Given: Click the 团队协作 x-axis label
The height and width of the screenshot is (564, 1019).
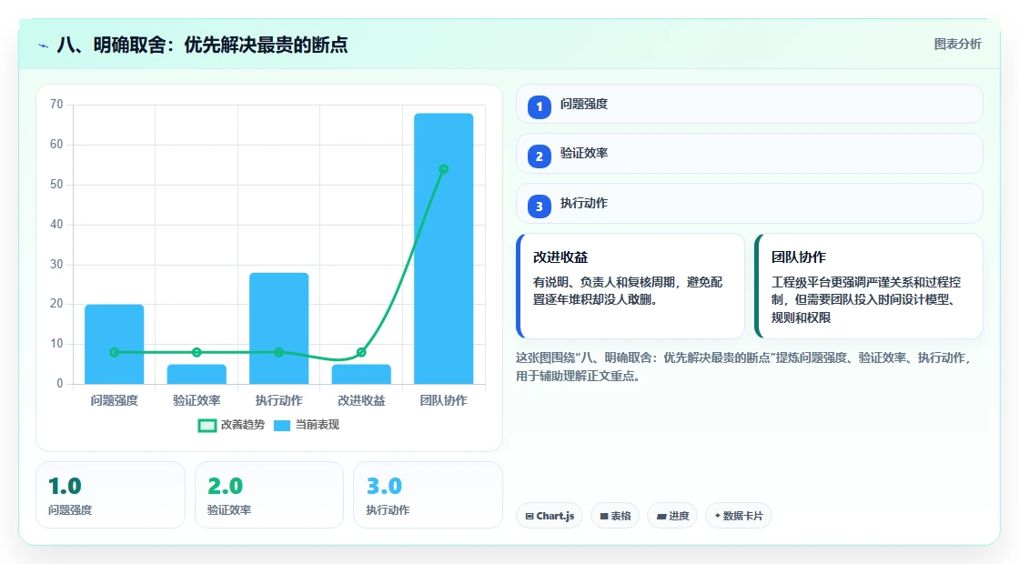Looking at the screenshot, I should [x=444, y=401].
